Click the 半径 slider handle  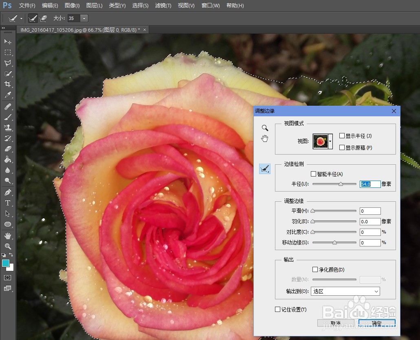point(341,184)
